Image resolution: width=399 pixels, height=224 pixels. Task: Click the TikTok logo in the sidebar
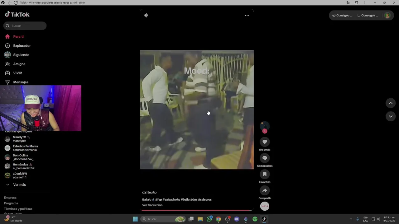[17, 14]
